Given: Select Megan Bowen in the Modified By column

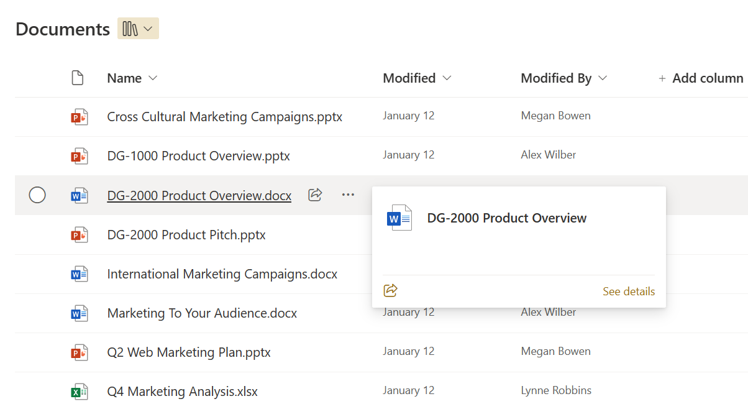Looking at the screenshot, I should (x=555, y=116).
